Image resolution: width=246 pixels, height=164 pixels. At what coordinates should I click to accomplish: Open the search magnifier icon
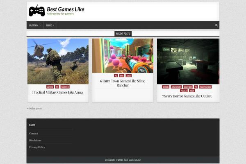[x=216, y=25]
